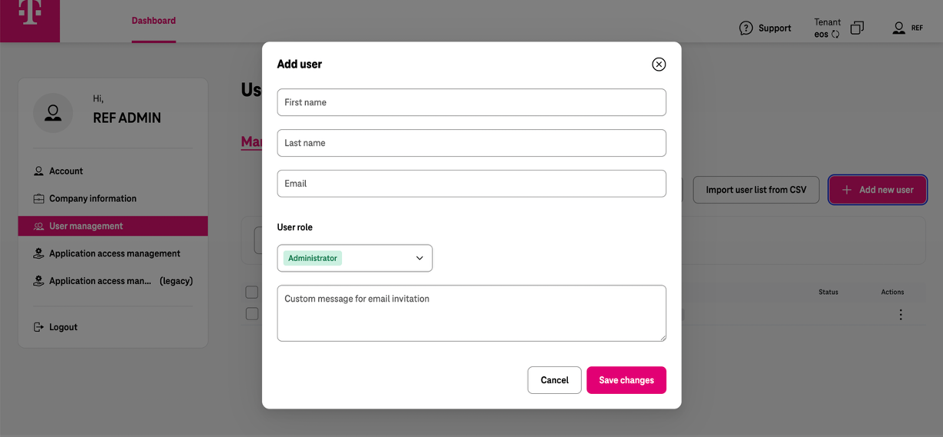Screen dimensions: 943x437
Task: Close the Add user dialog
Action: [659, 65]
